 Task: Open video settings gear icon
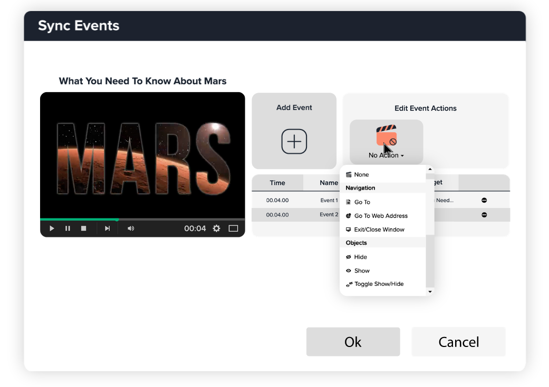pyautogui.click(x=216, y=229)
